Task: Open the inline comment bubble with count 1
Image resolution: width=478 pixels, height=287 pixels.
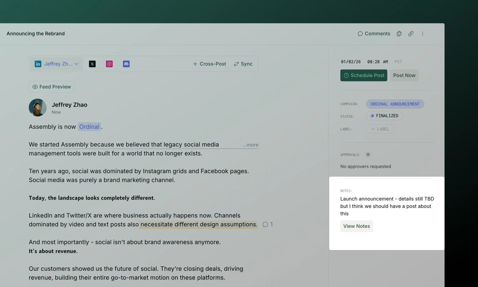Action: (x=268, y=224)
